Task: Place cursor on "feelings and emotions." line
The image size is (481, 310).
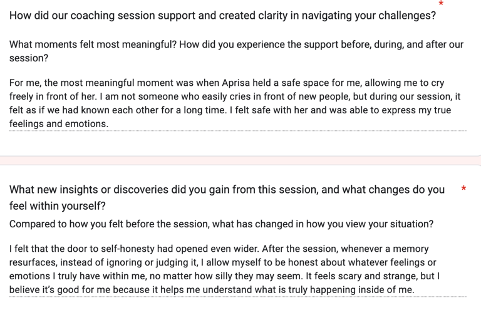Action: click(x=59, y=123)
